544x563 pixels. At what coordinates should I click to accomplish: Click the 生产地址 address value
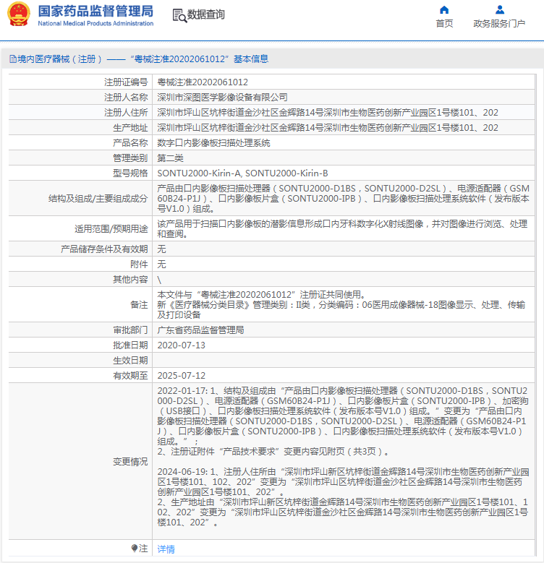(x=328, y=127)
